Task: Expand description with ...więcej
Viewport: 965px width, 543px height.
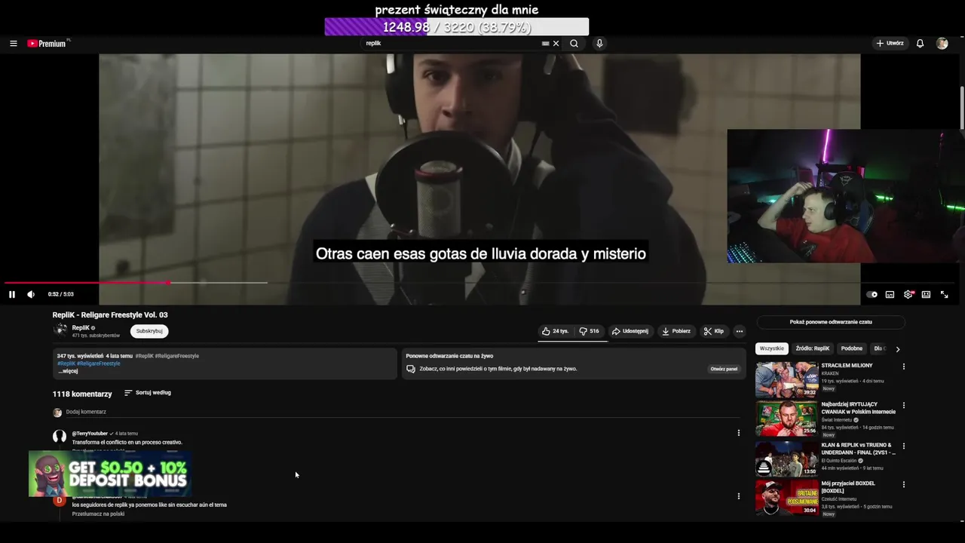Action: click(x=68, y=371)
